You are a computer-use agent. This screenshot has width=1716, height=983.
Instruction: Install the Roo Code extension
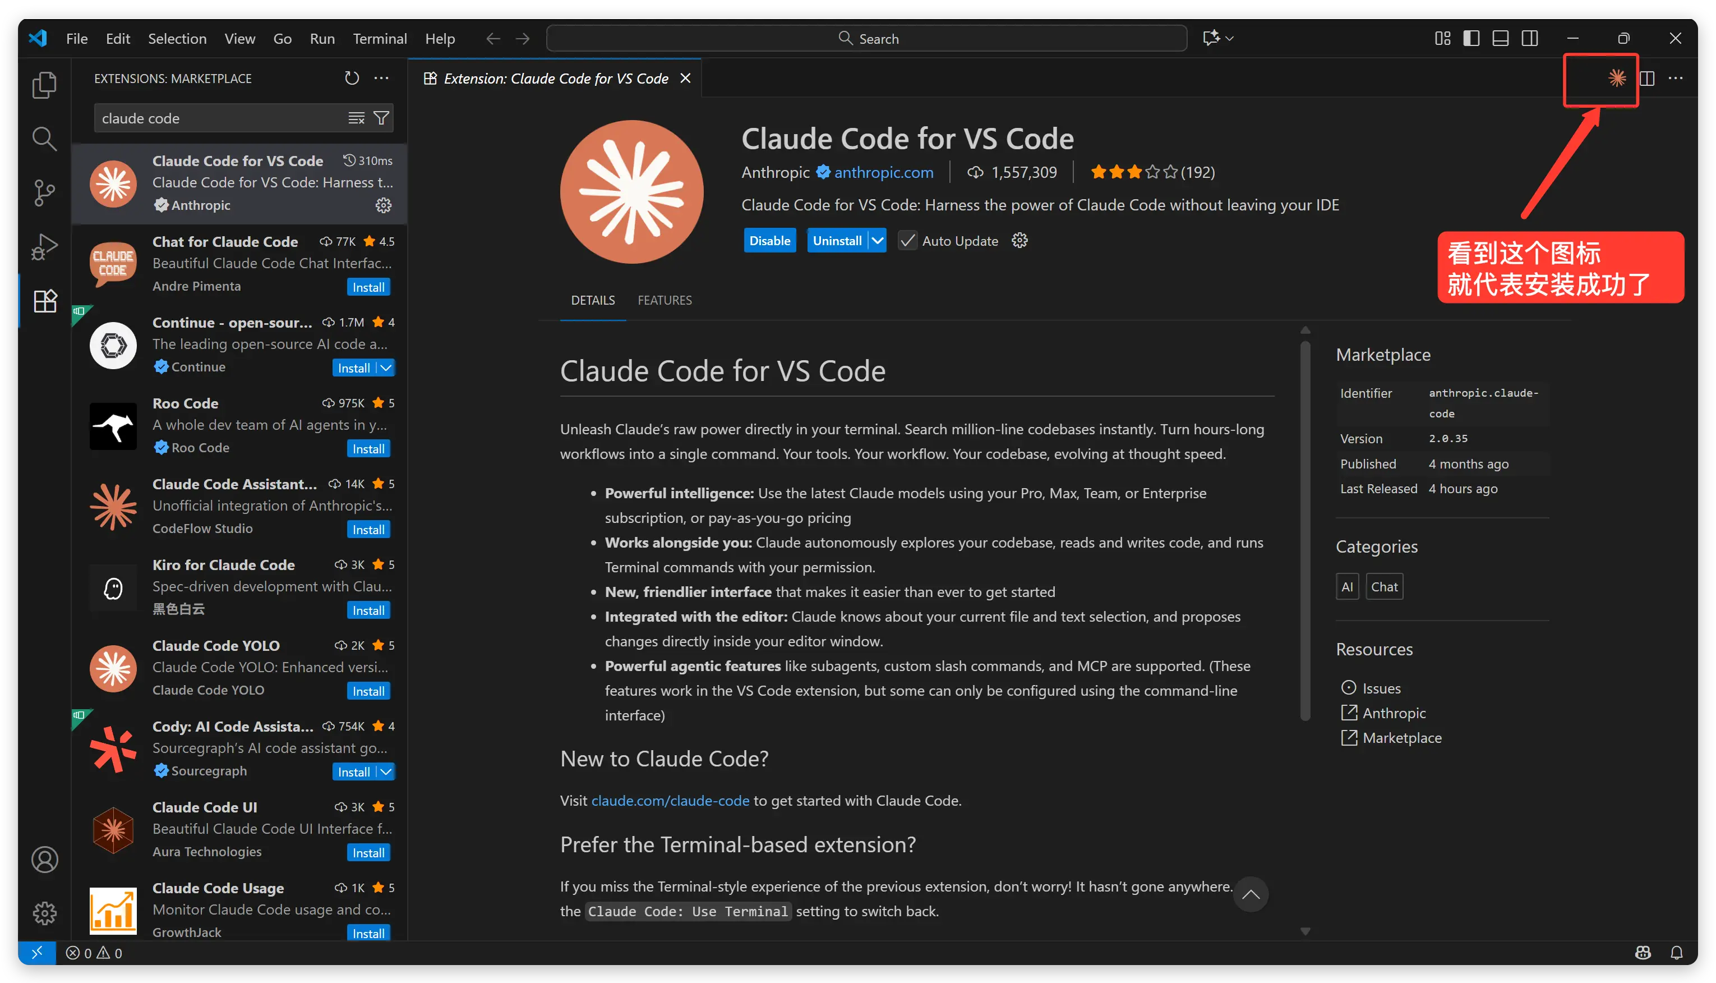click(368, 449)
